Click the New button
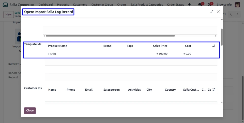This screenshot has height=123, width=244. (x=8, y=14)
